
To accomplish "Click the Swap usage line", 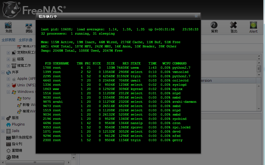I will coord(82,51).
